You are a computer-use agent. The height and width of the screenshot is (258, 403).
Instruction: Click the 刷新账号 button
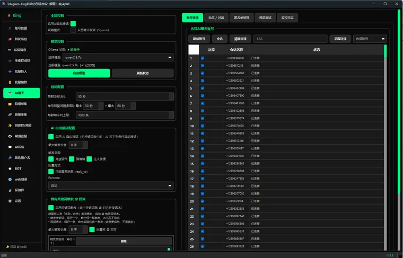199,39
